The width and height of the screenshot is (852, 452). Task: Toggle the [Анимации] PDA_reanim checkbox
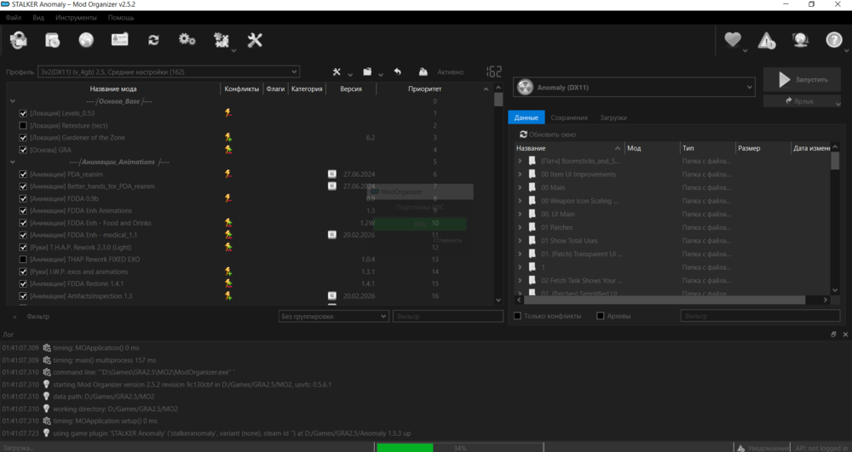tap(23, 175)
